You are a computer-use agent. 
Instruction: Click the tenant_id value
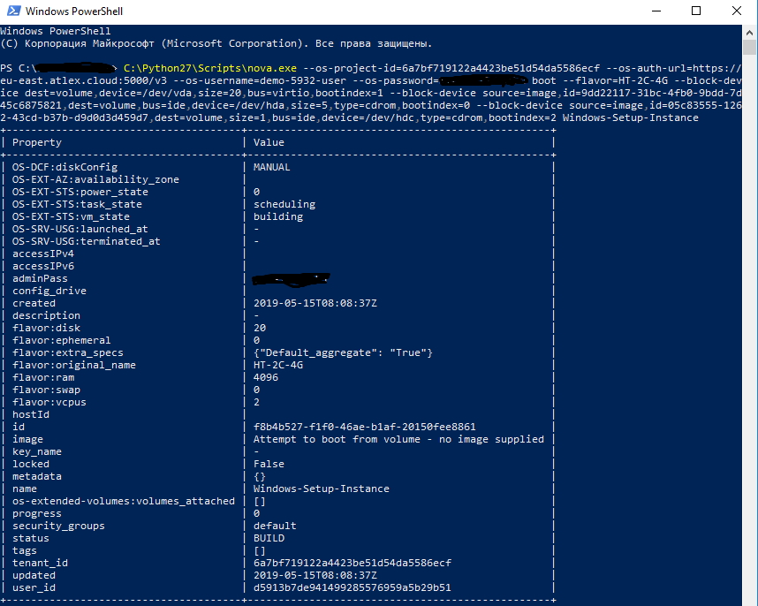coord(352,563)
